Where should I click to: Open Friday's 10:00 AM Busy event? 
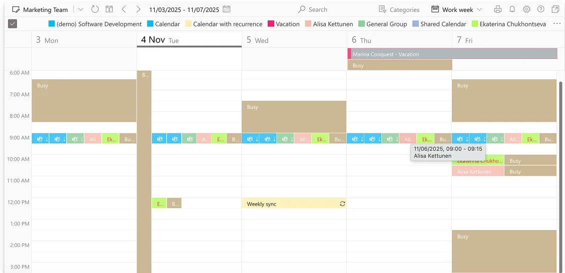pos(530,160)
